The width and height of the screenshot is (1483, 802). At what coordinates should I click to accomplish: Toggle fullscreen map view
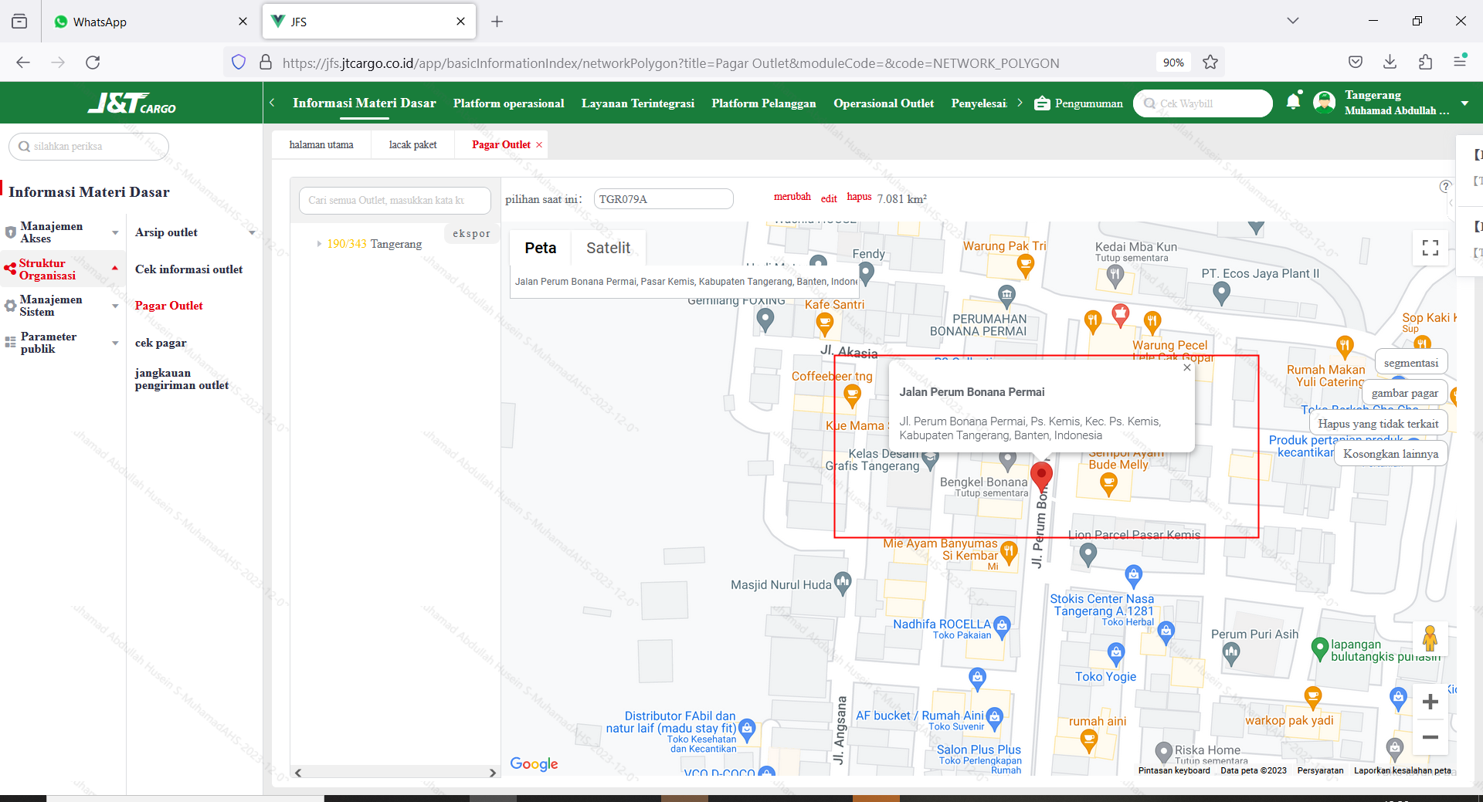click(x=1430, y=247)
